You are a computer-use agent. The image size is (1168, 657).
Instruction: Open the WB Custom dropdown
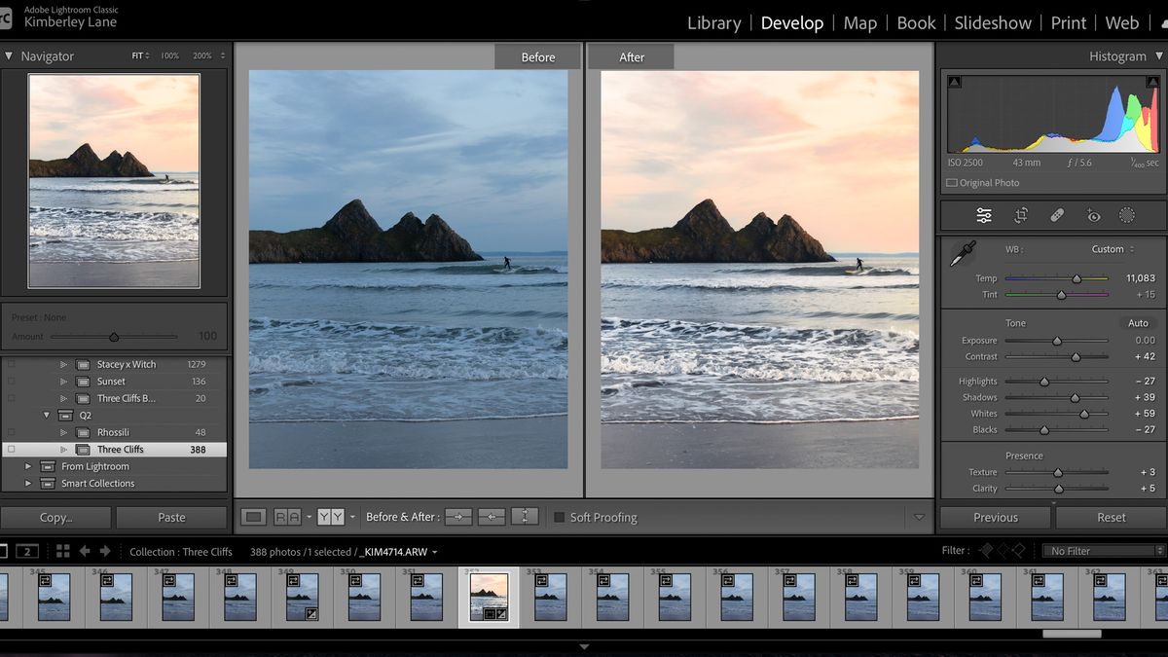[1109, 248]
